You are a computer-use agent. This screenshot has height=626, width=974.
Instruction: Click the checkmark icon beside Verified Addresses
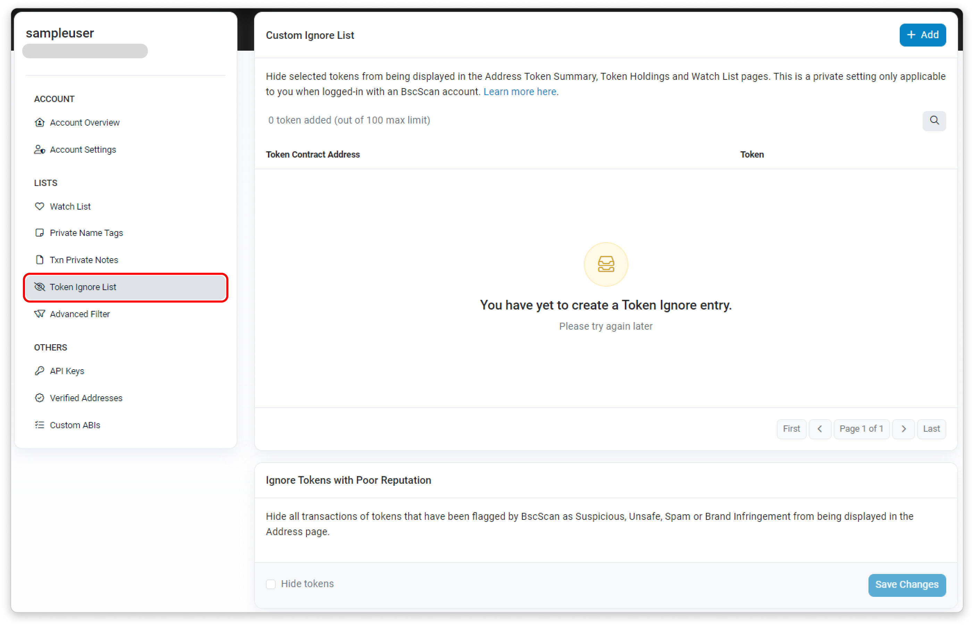pos(40,398)
